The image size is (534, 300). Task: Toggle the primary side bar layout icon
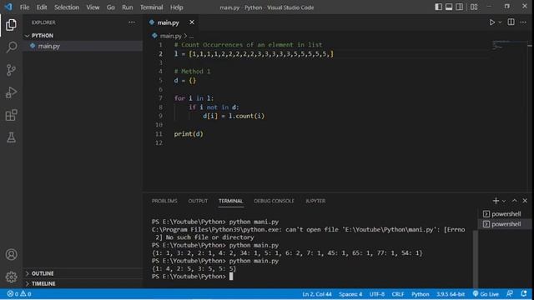pyautogui.click(x=439, y=7)
